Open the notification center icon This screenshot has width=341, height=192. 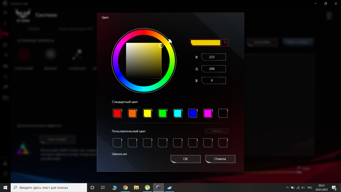pyautogui.click(x=334, y=187)
